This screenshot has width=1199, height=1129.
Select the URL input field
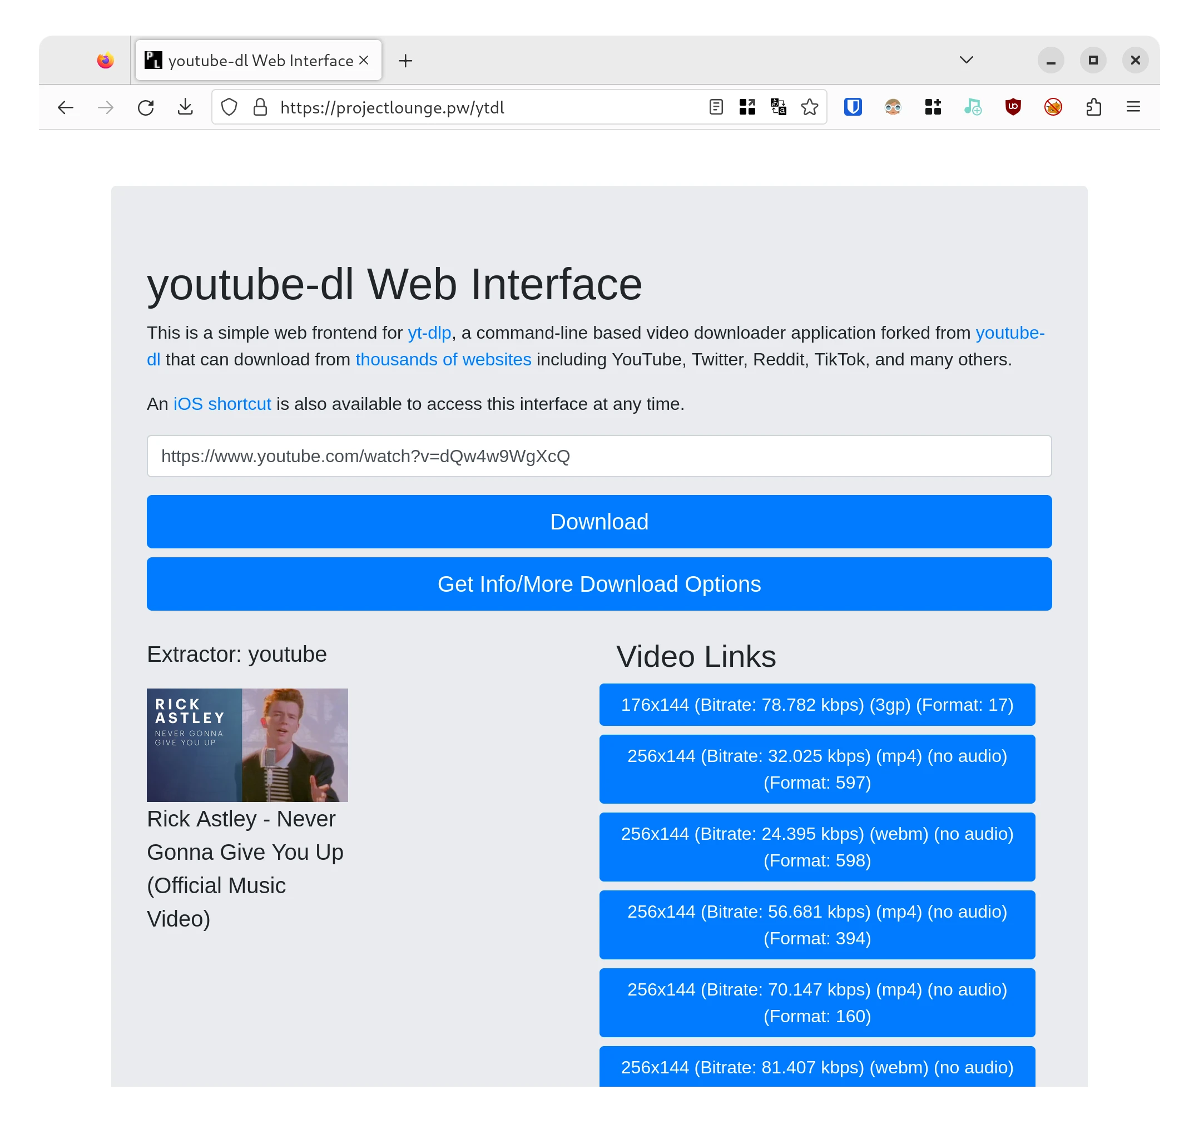pos(599,456)
